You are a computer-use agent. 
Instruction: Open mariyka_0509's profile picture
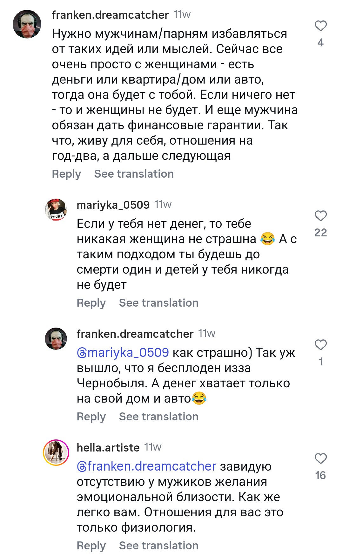click(x=56, y=210)
